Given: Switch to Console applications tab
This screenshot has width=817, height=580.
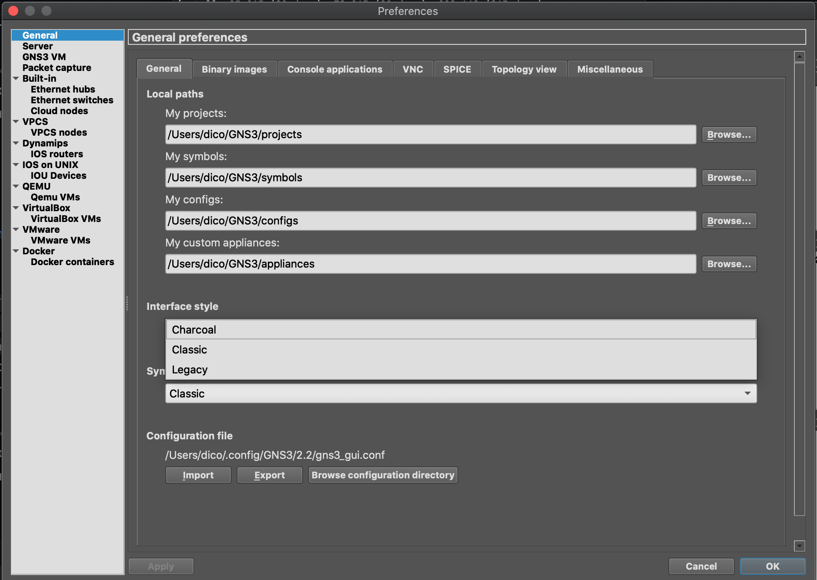Looking at the screenshot, I should (335, 69).
